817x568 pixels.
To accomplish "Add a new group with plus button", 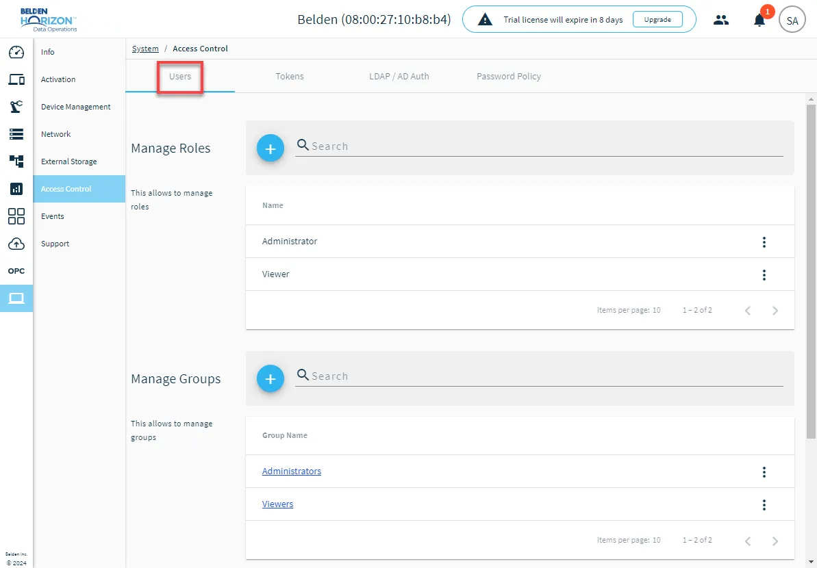I will (271, 378).
